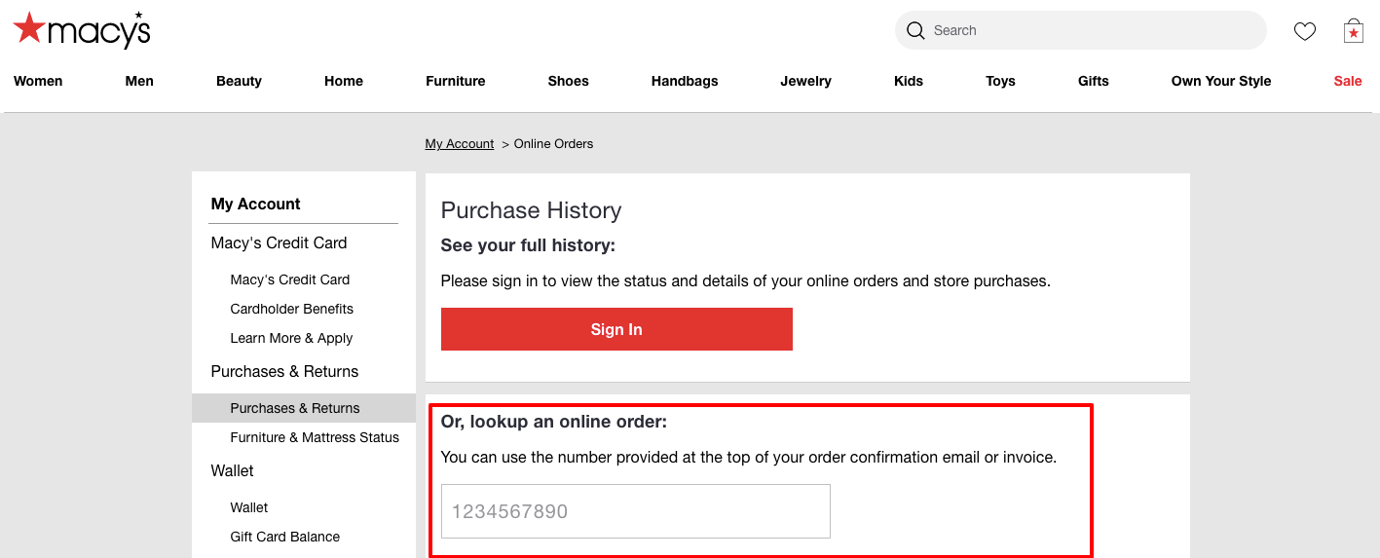
Task: Open the Handbags menu
Action: (685, 81)
